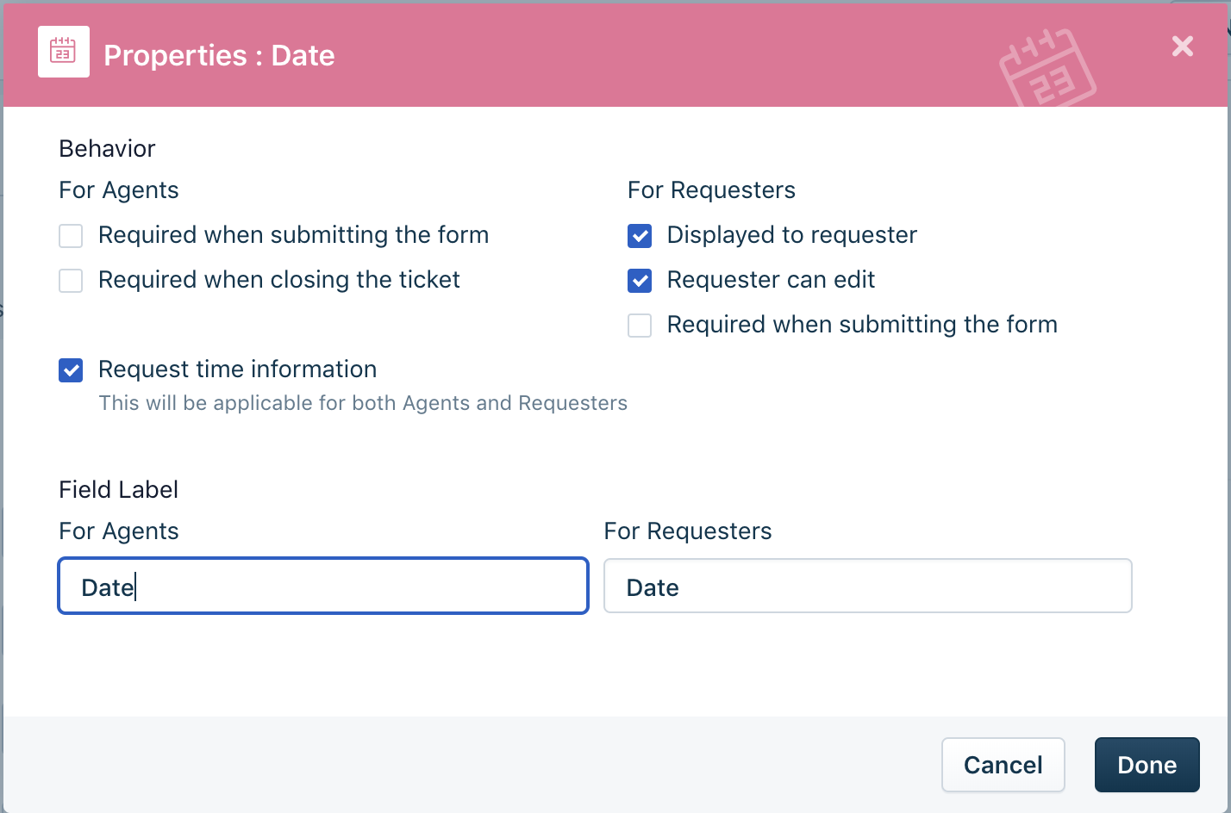Click the 'Request time information' label text
Viewport: 1231px width, 813px height.
click(237, 369)
